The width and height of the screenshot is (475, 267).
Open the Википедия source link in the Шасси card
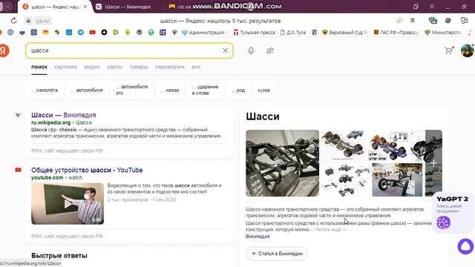point(258,237)
